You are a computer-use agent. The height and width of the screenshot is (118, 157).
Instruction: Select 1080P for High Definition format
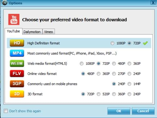click(112, 43)
